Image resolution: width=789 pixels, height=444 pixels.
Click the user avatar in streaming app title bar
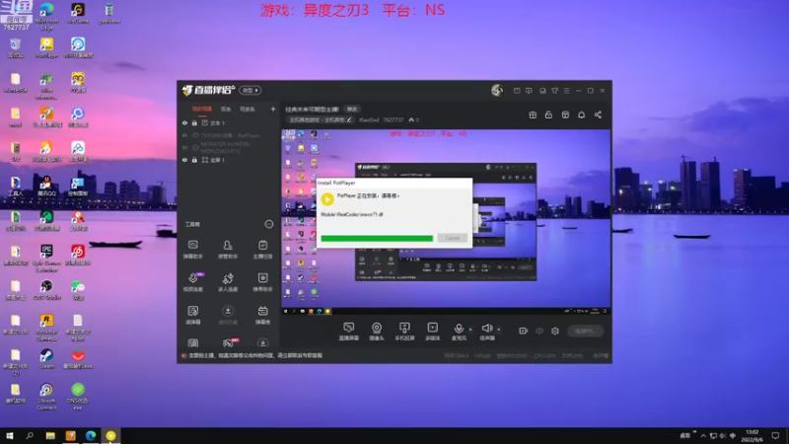tap(497, 90)
